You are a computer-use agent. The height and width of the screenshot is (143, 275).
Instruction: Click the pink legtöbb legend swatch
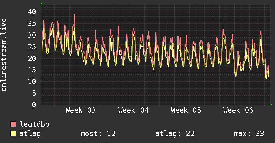(13, 124)
